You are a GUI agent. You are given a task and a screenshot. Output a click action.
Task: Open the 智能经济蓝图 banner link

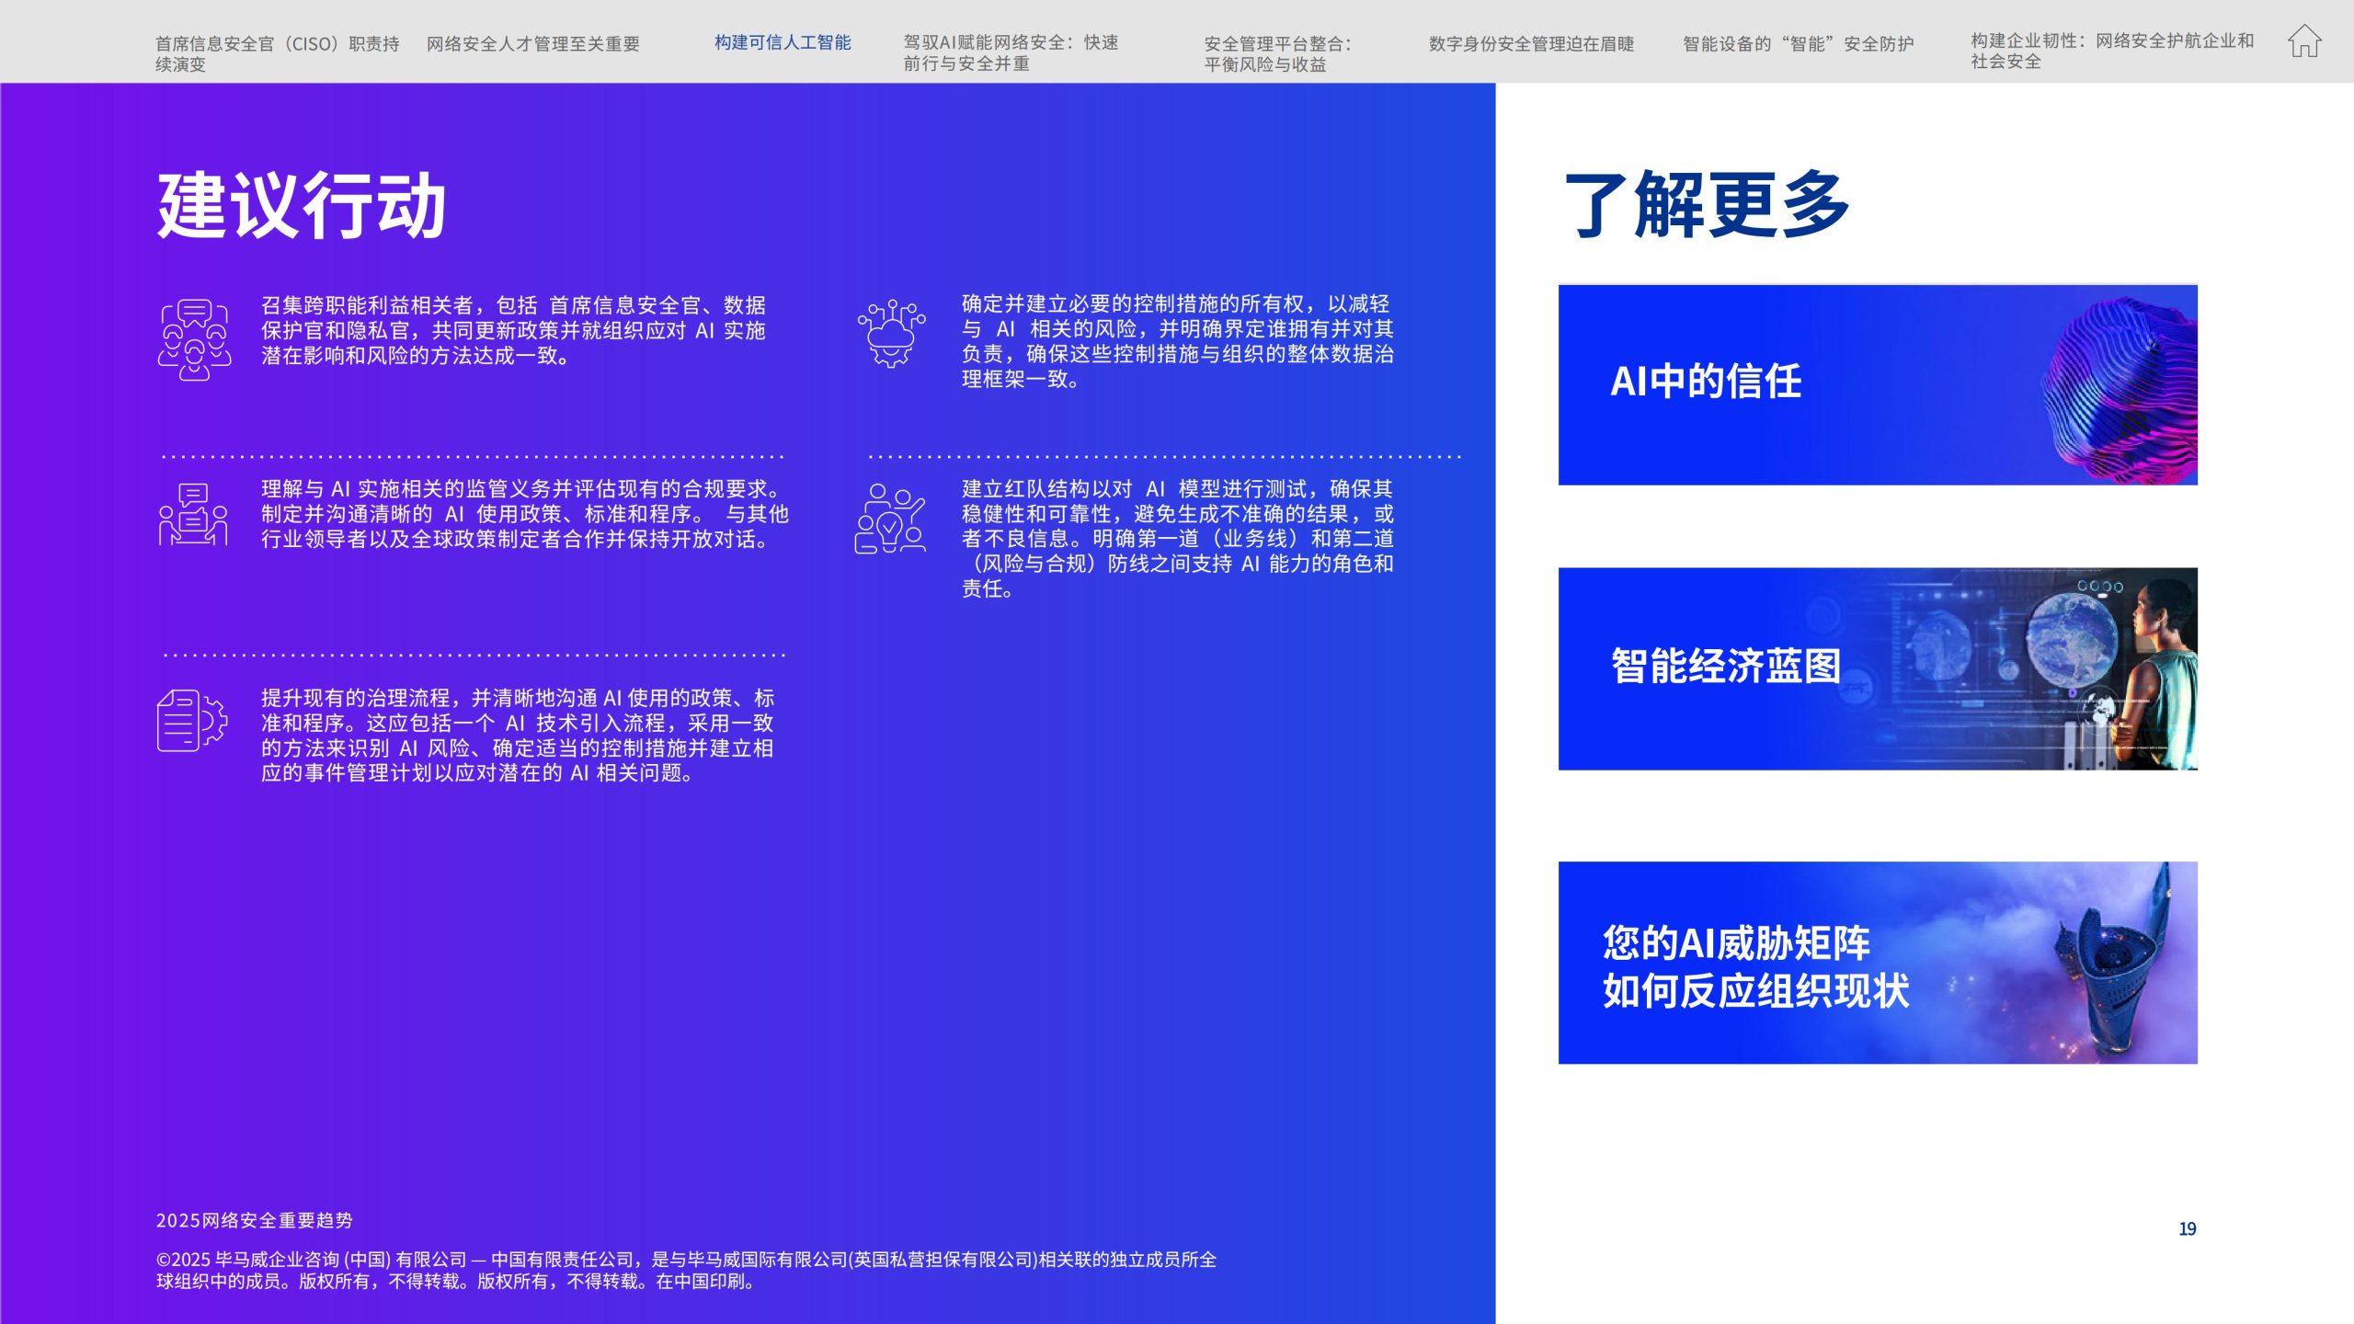click(x=1725, y=667)
